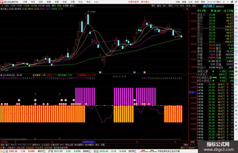Click the RSI indicator icon in right sidebar

(236, 64)
